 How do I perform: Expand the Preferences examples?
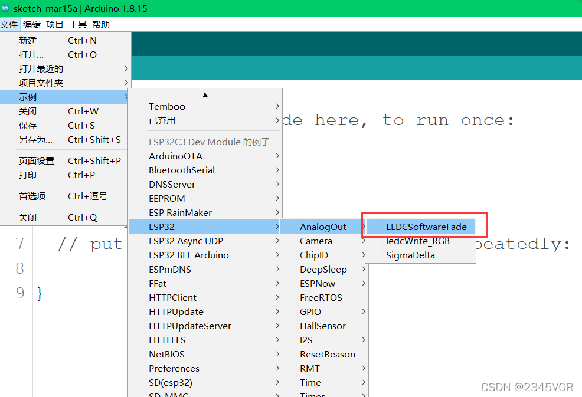[205, 369]
